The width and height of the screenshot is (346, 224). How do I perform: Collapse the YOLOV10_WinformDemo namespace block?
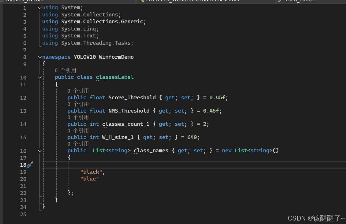click(40, 57)
